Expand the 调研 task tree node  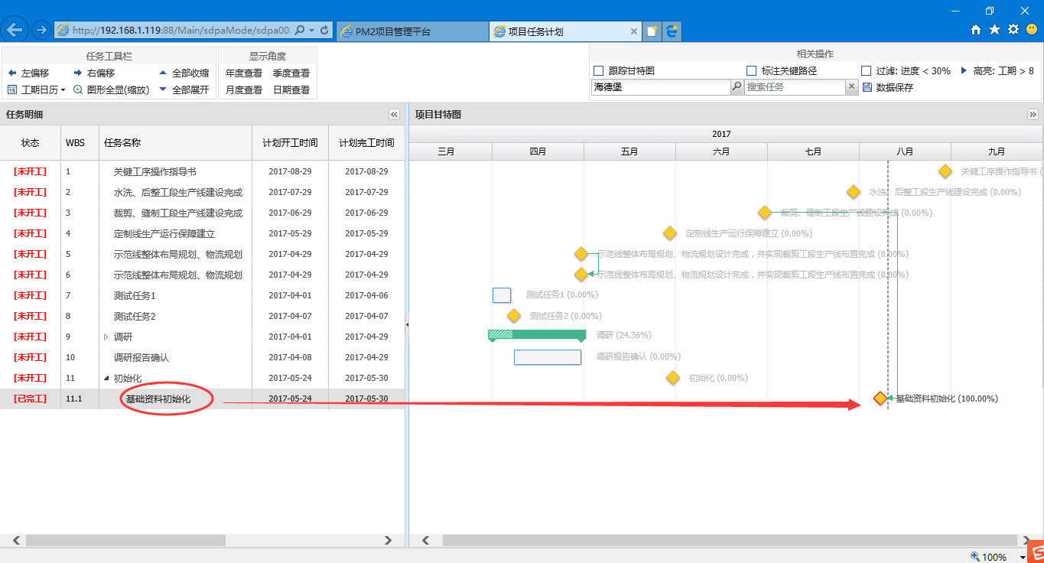(106, 337)
